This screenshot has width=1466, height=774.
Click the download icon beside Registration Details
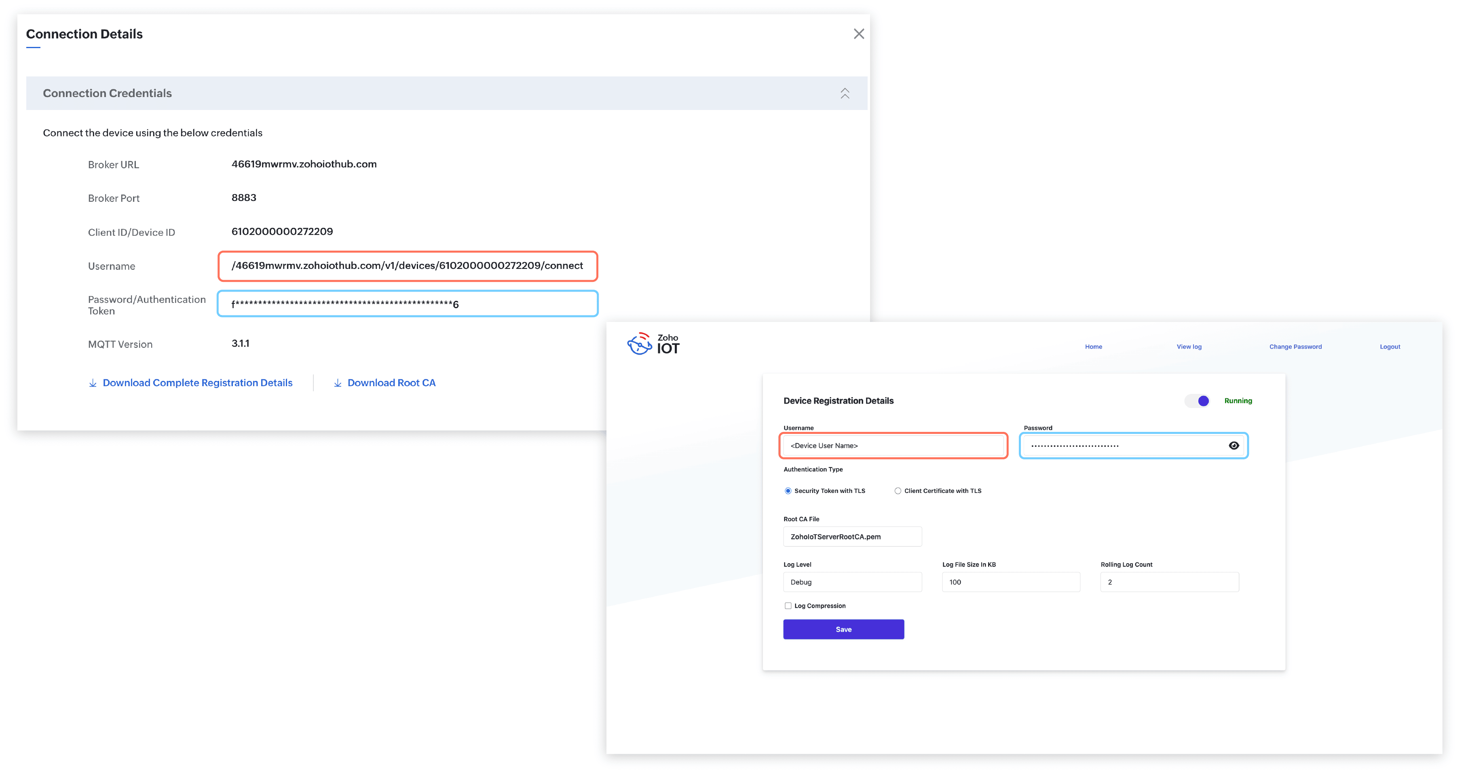click(x=93, y=383)
